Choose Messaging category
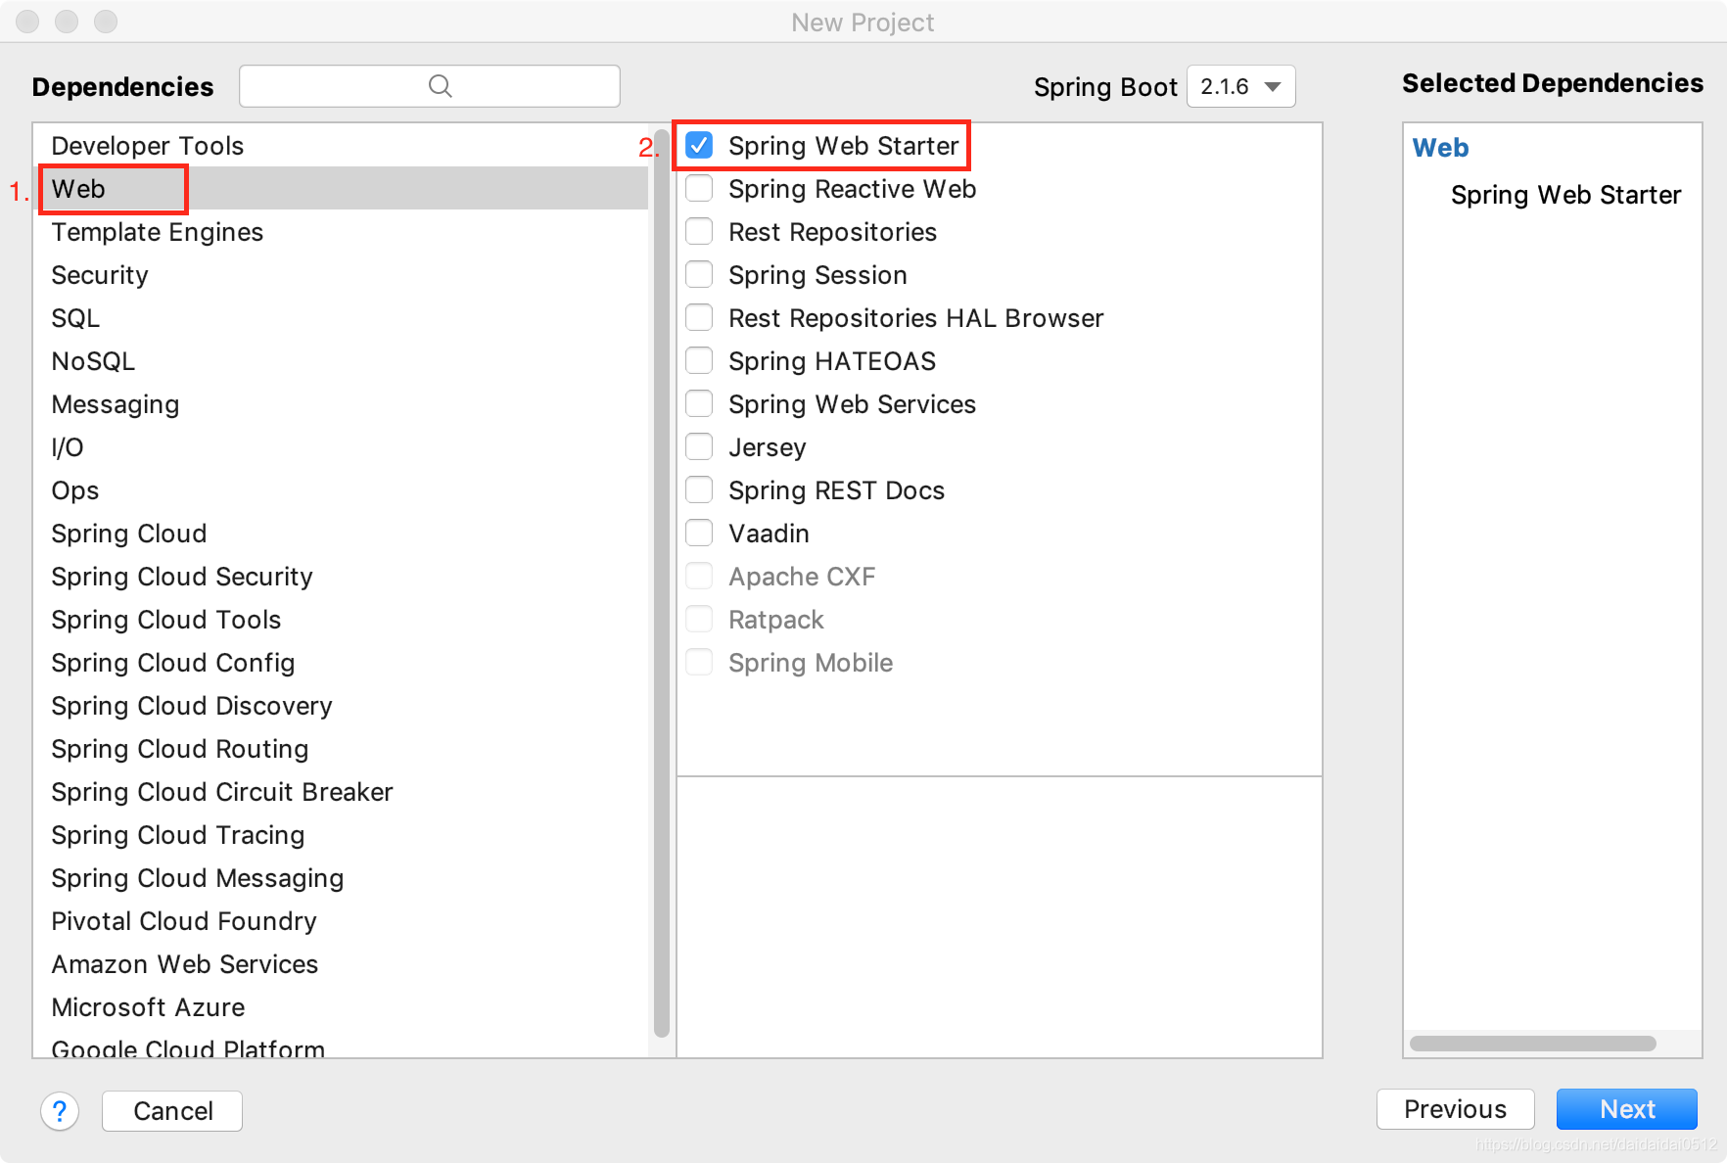 [x=341, y=404]
